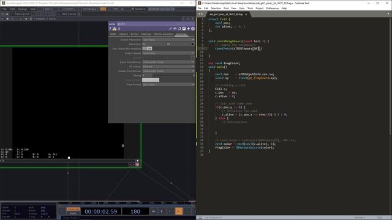The width and height of the screenshot is (392, 220).
Task: Click first small purple icon below viewer
Action: point(130,164)
